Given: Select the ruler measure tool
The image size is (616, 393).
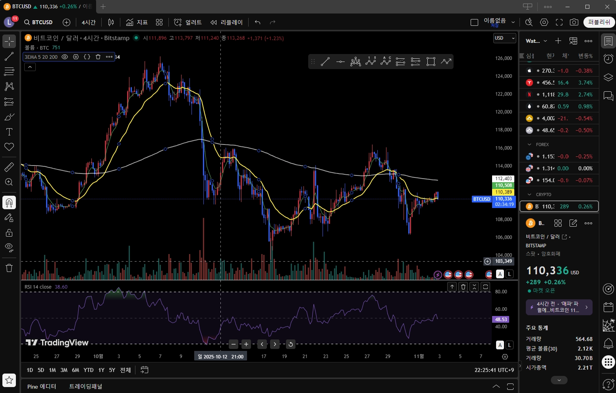Looking at the screenshot, I should [9, 167].
